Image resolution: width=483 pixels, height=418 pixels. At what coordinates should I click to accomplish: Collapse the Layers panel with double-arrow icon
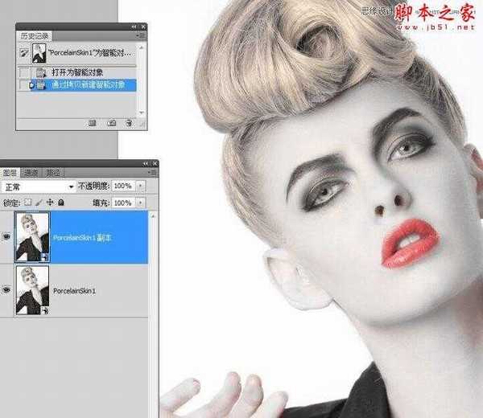(146, 164)
